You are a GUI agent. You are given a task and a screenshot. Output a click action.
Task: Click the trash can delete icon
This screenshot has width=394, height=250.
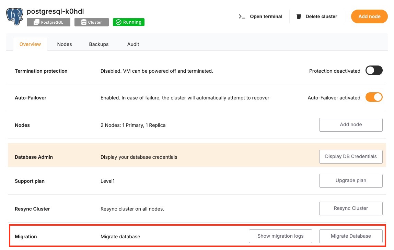coord(299,16)
